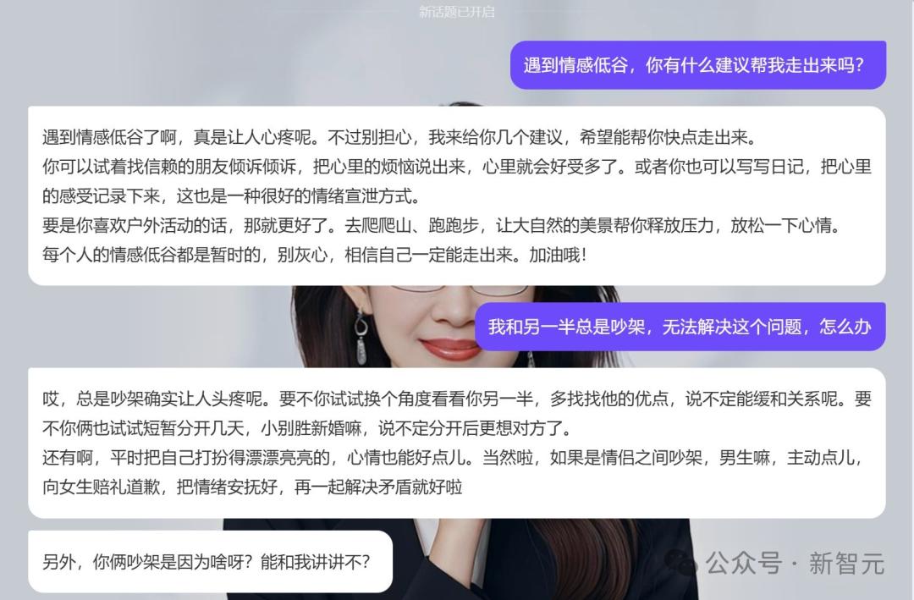Select the '新话题已开启' notice at top
Image resolution: width=914 pixels, height=600 pixels.
tap(456, 12)
